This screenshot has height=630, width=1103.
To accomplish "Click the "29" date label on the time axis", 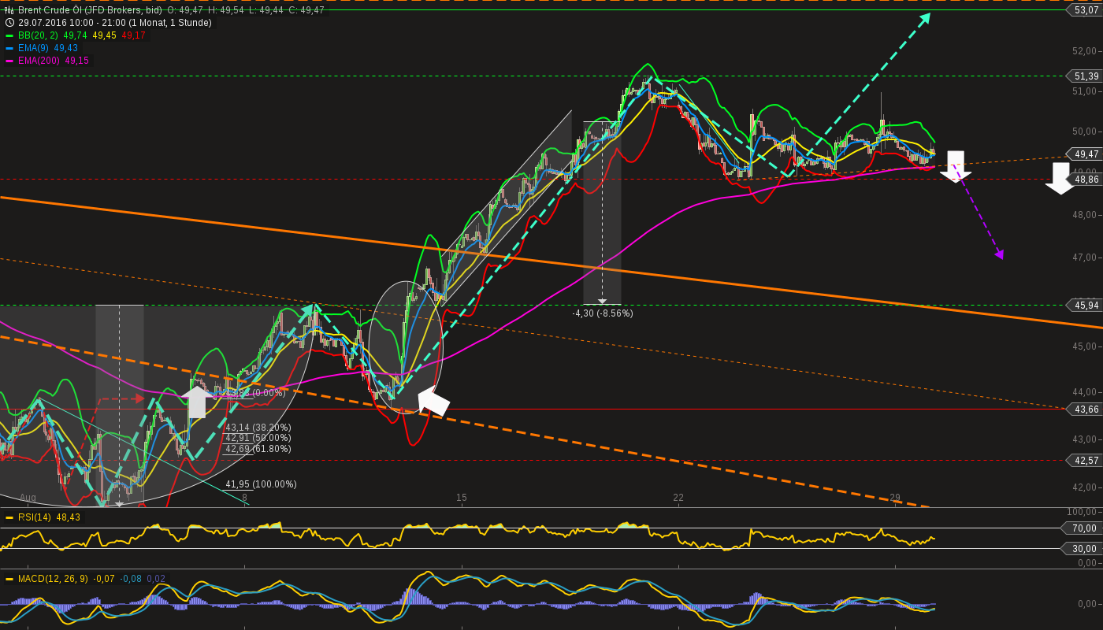I will click(895, 498).
